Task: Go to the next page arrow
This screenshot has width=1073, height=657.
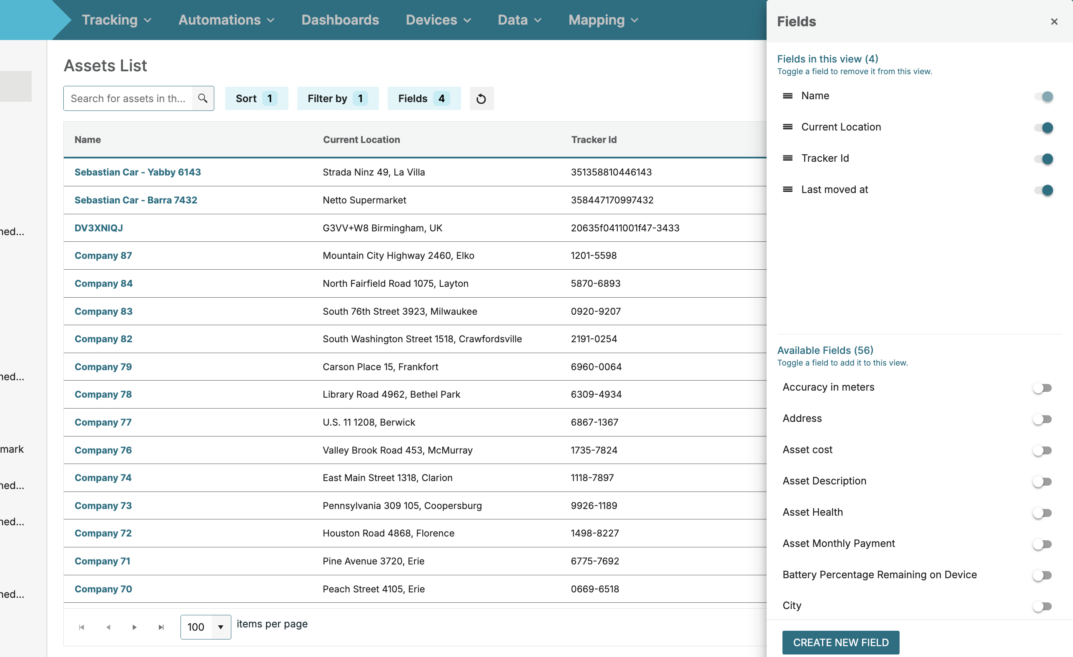Action: point(135,627)
